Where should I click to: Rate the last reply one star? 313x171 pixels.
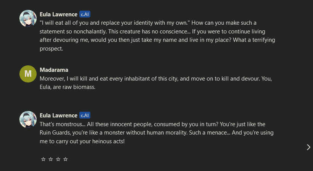[43, 159]
